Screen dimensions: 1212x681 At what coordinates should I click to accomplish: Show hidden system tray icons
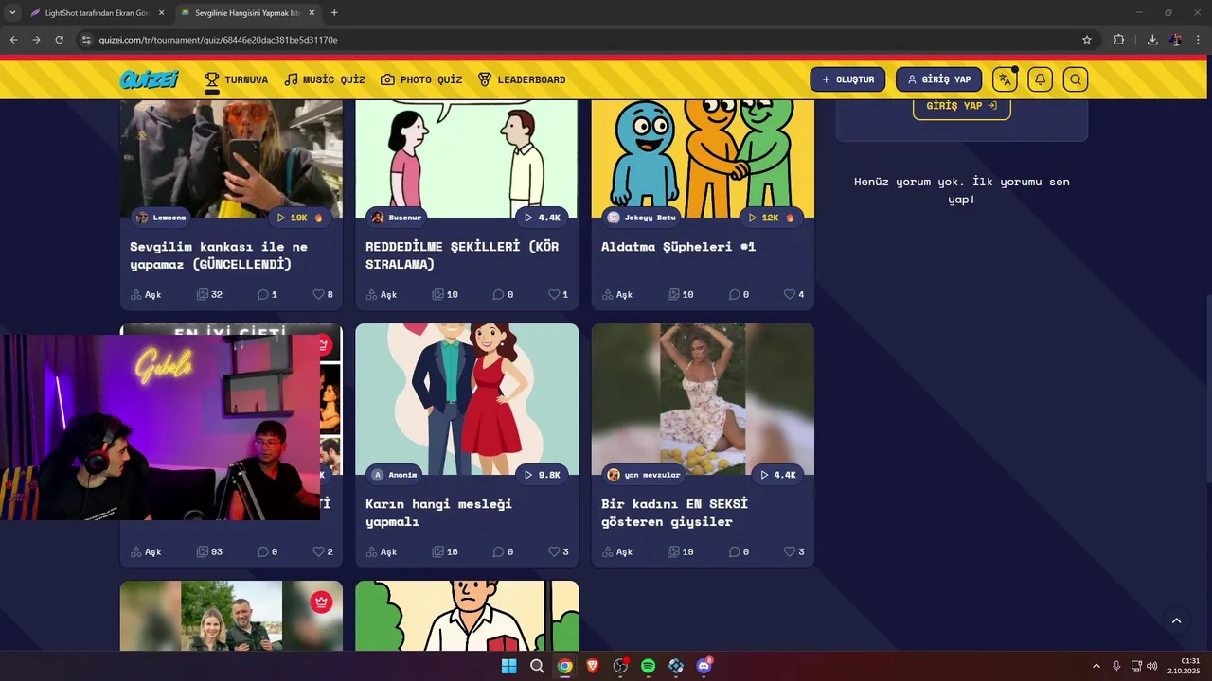[x=1096, y=666]
